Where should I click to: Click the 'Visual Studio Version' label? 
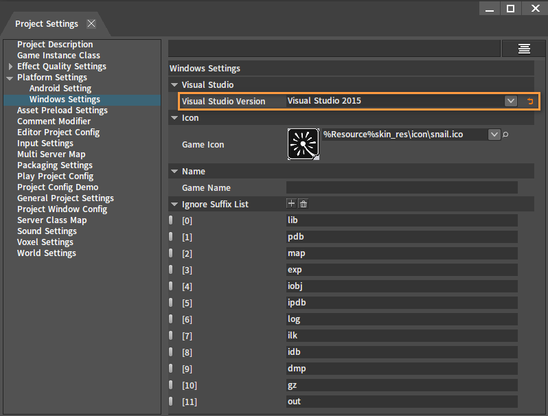pyautogui.click(x=223, y=102)
